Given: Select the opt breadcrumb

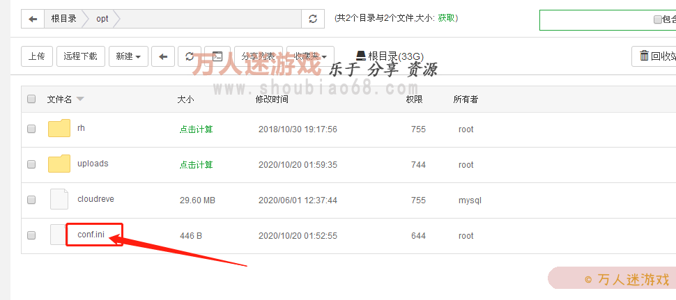Looking at the screenshot, I should point(102,19).
